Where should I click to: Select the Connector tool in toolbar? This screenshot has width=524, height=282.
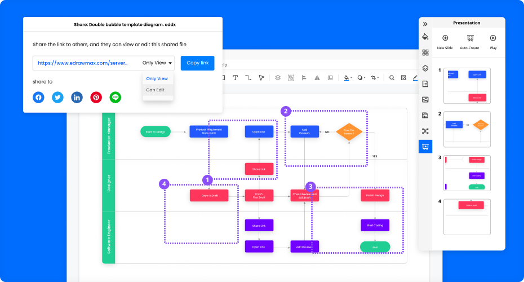248,78
